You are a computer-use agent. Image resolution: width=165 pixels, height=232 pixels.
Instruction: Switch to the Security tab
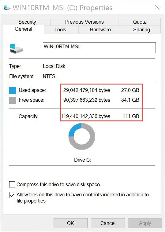(27, 22)
